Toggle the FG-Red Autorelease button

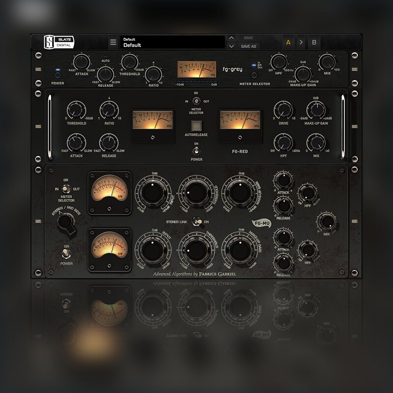196,126
